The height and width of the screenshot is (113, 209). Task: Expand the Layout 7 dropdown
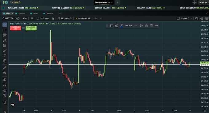coord(187,18)
